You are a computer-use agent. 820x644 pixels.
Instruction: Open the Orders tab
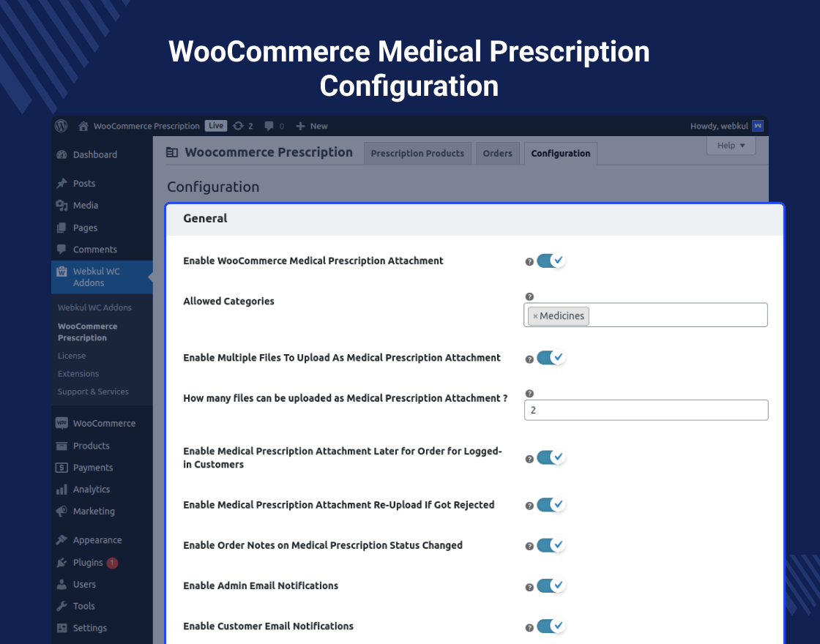click(497, 154)
